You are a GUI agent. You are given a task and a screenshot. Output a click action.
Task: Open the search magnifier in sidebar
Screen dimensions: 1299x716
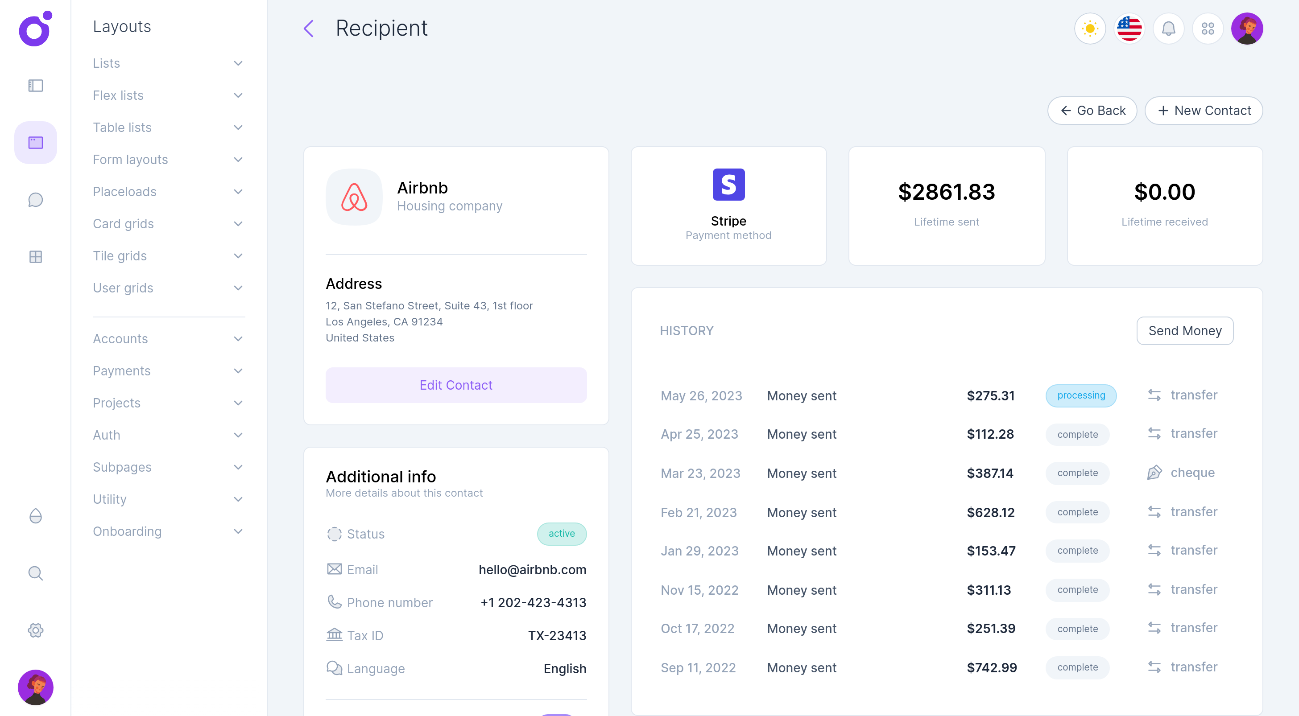click(35, 573)
